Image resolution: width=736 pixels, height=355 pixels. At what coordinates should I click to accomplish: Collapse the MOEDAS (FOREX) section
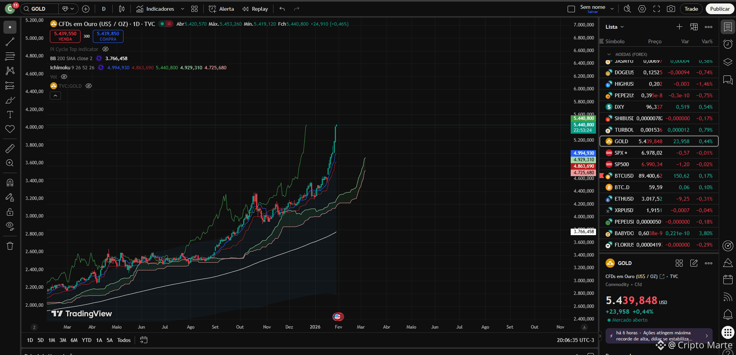[x=609, y=54]
